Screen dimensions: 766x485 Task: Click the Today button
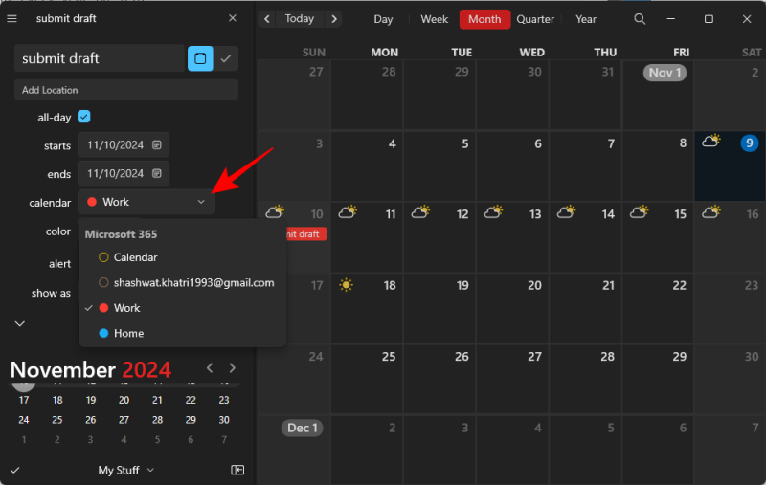(x=299, y=19)
